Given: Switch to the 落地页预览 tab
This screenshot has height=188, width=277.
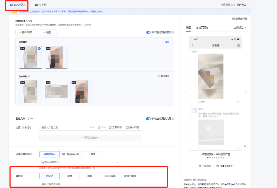Looking at the screenshot, I should [202, 27].
